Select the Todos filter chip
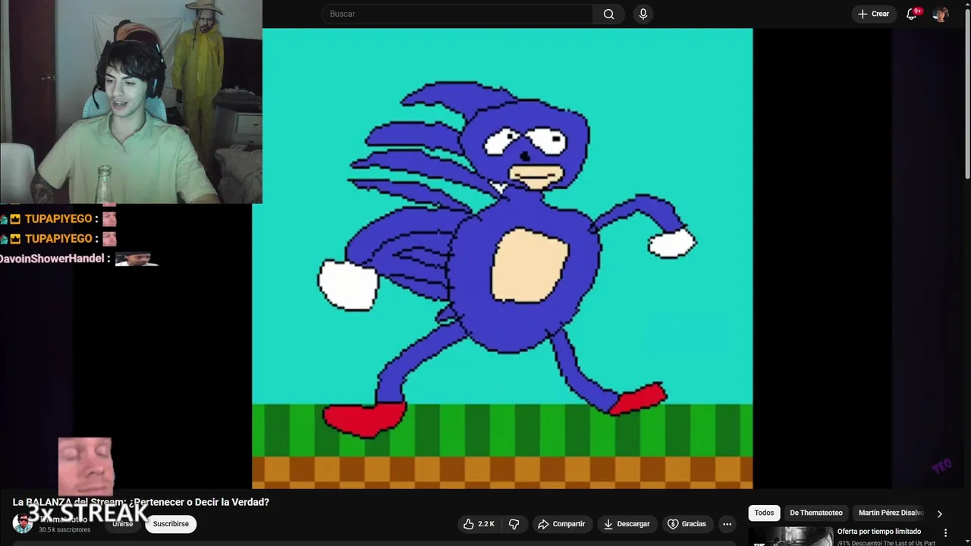971x546 pixels. [x=764, y=513]
